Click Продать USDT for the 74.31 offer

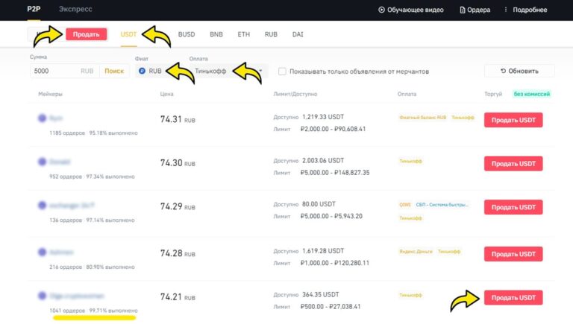point(513,120)
